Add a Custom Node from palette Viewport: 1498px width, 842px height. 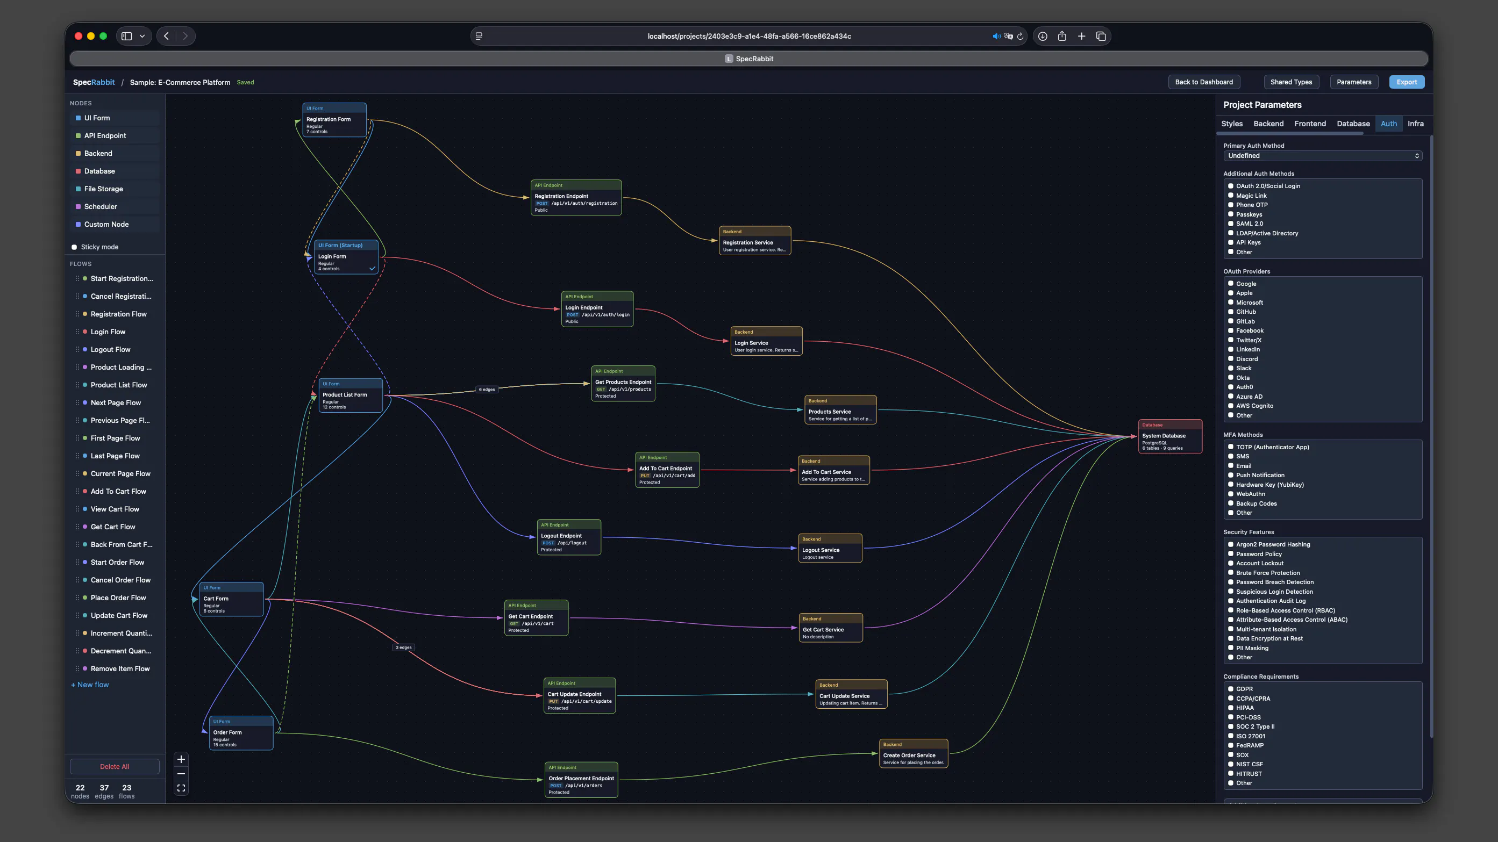(115, 224)
